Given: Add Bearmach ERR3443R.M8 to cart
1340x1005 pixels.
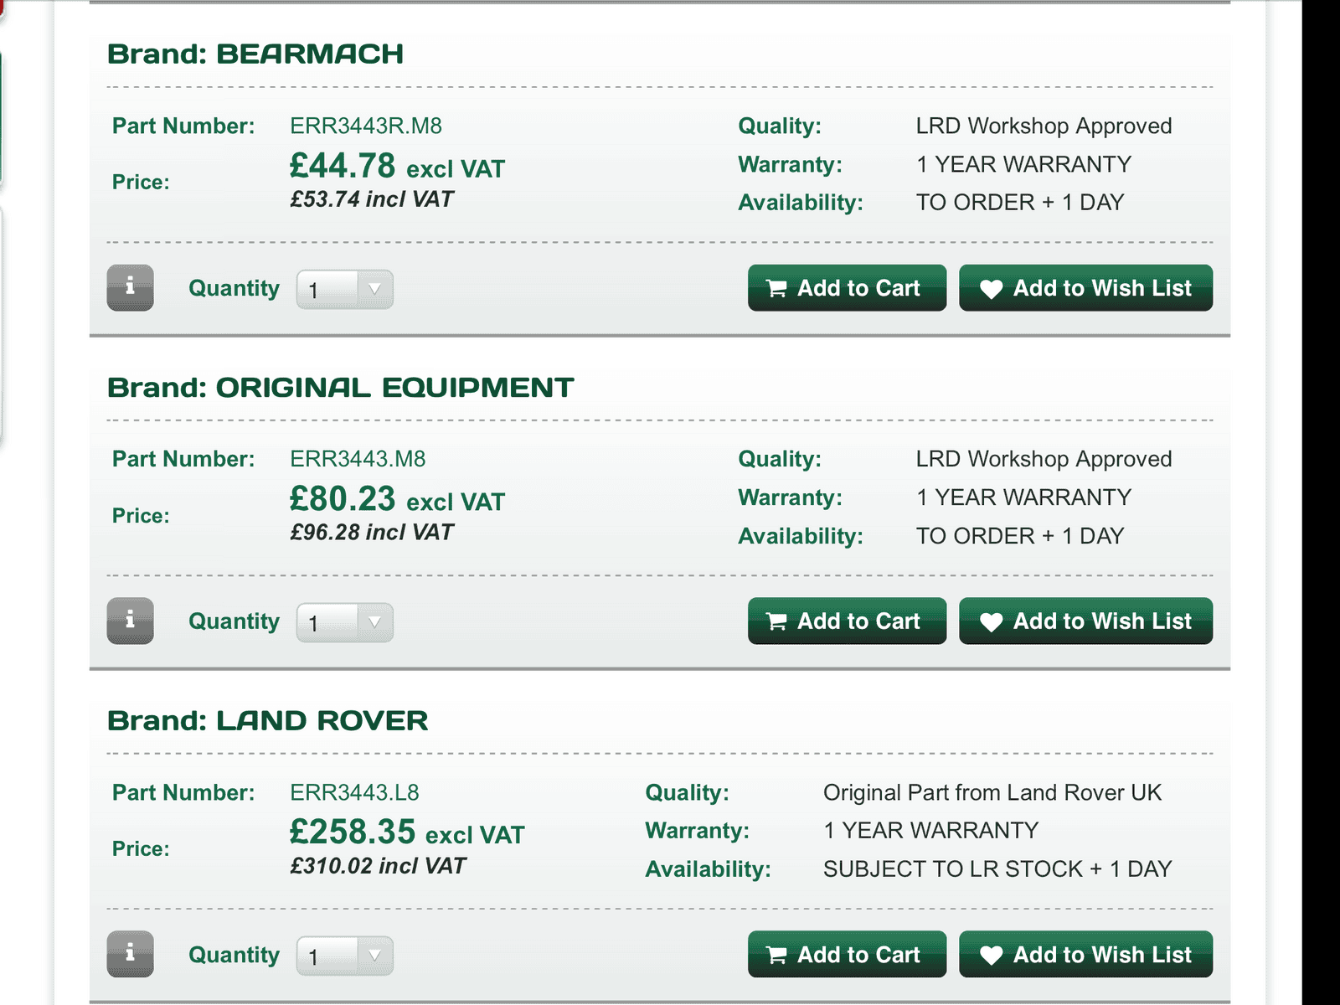Looking at the screenshot, I should point(847,288).
